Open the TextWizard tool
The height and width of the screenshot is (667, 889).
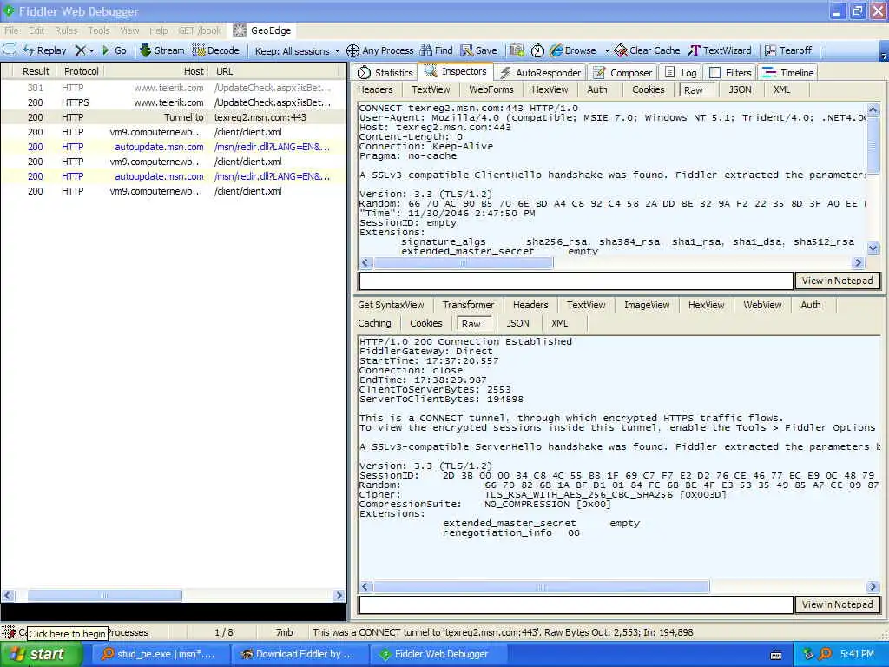[x=720, y=50]
